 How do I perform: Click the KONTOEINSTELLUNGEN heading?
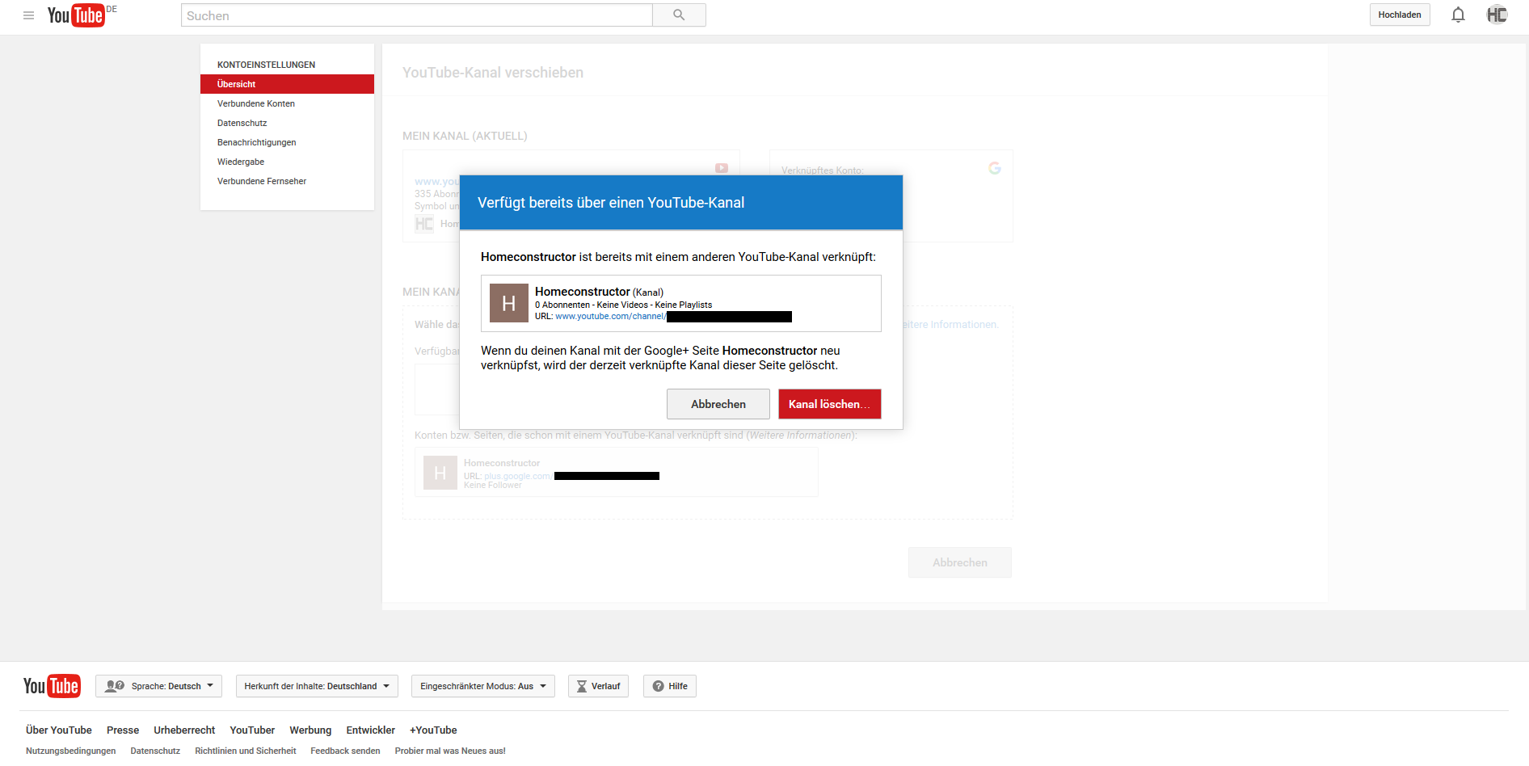pyautogui.click(x=266, y=65)
